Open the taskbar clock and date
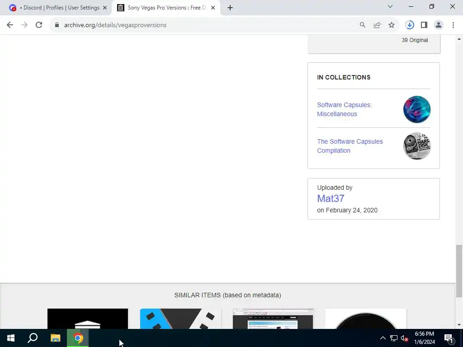This screenshot has width=463, height=347. click(425, 338)
